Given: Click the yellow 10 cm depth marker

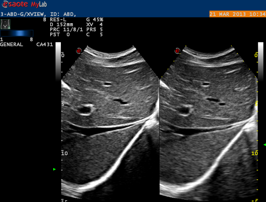Looking at the screenshot, I should (x=254, y=153).
